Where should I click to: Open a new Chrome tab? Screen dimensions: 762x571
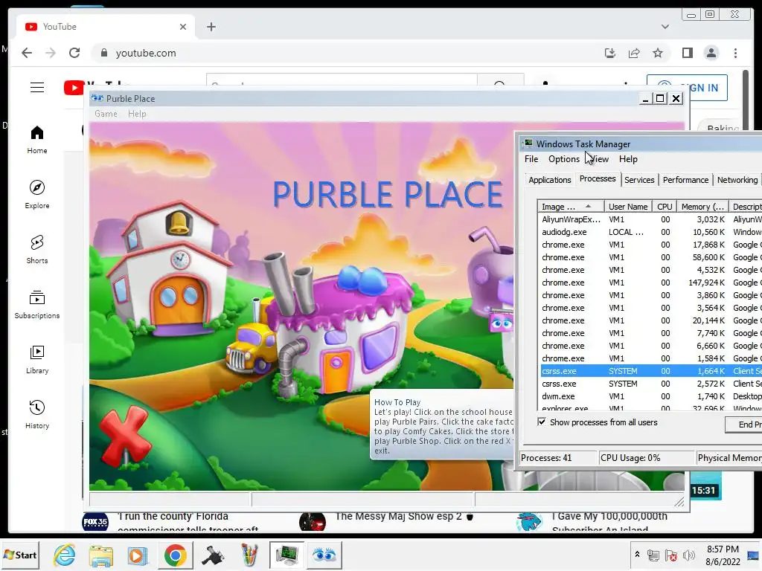(x=211, y=27)
